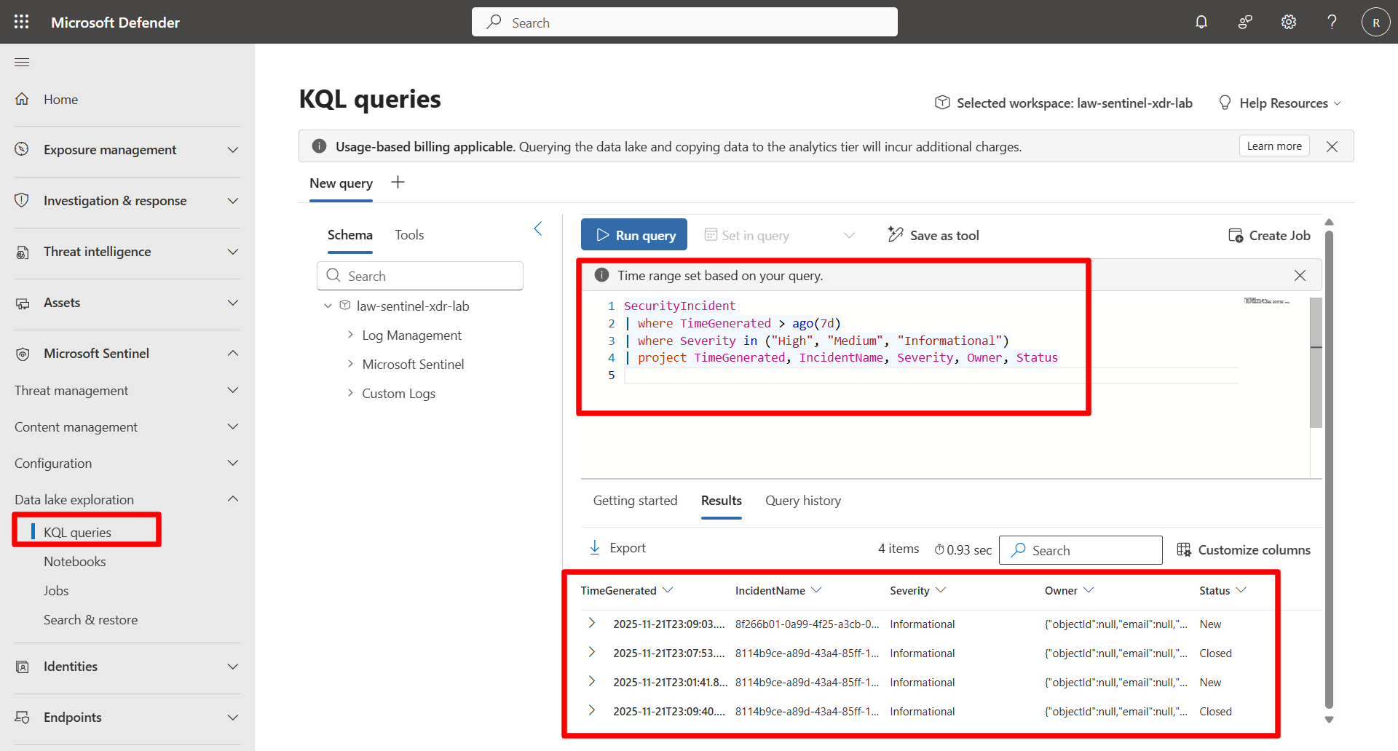Open IncidentName column header menu
The image size is (1398, 751).
(816, 590)
